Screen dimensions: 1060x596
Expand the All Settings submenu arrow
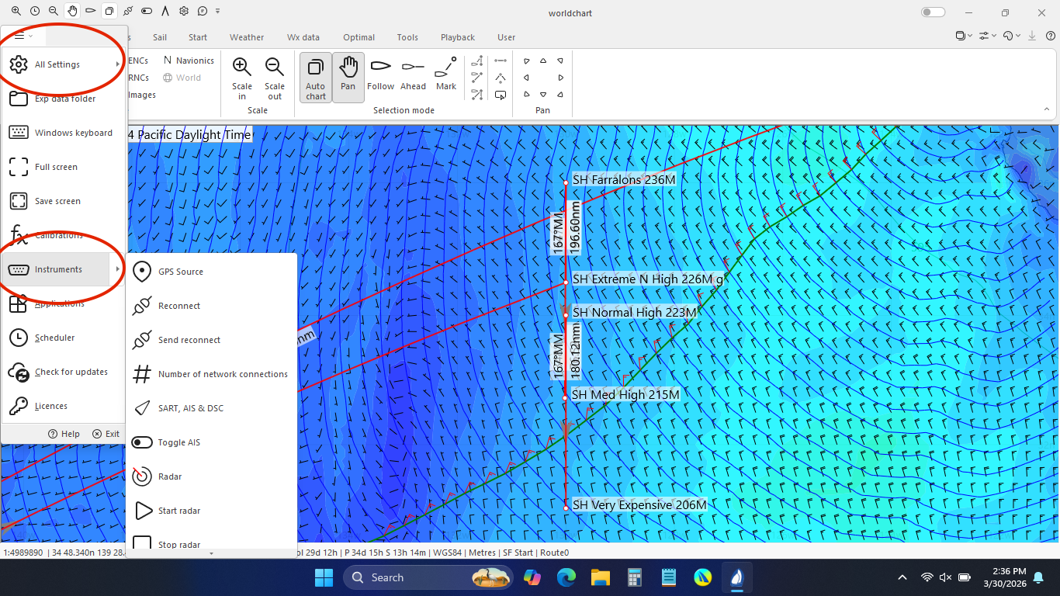118,64
